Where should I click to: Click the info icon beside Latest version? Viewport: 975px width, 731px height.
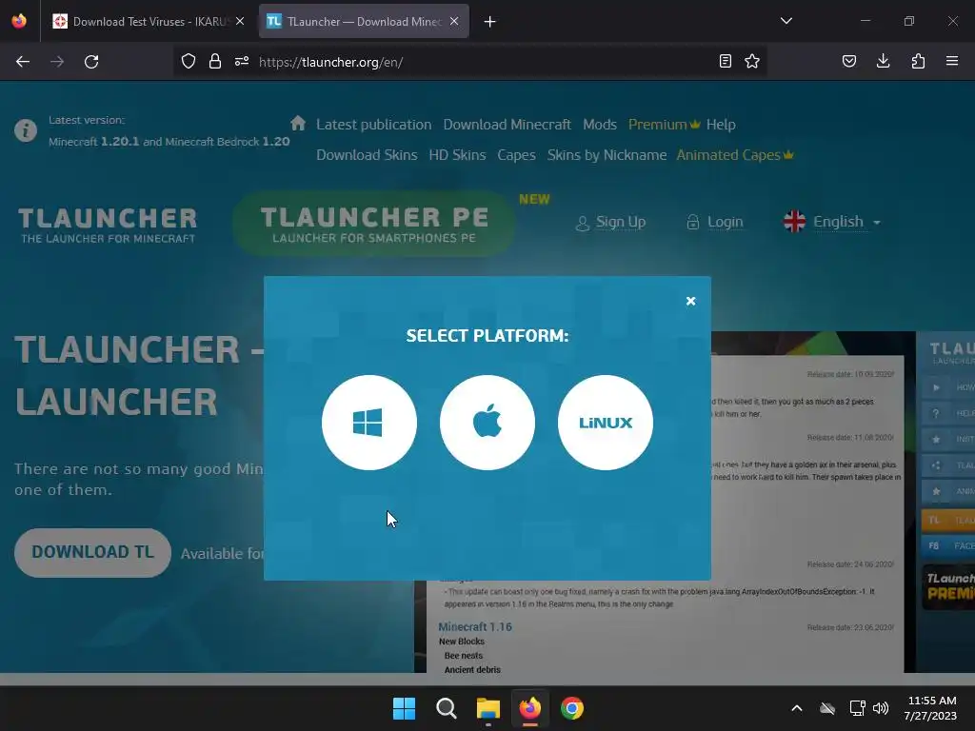click(x=26, y=130)
